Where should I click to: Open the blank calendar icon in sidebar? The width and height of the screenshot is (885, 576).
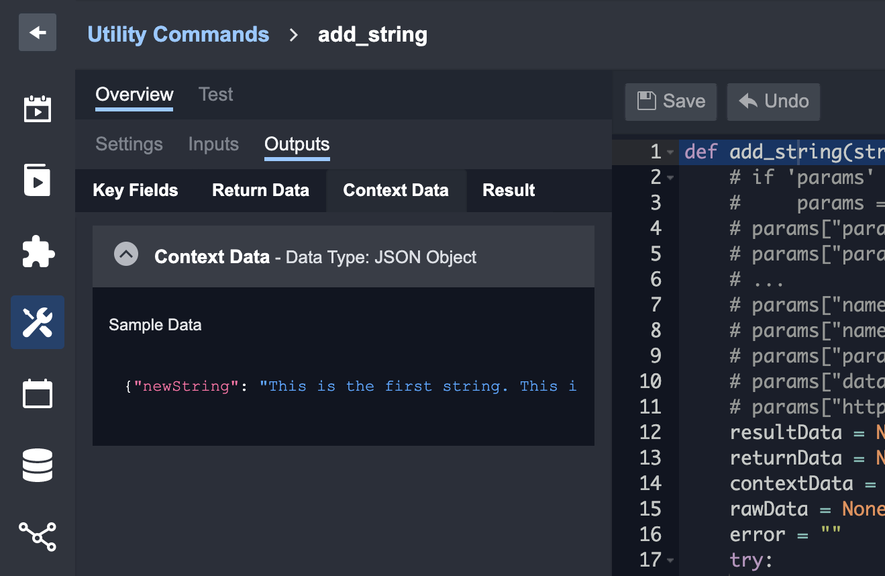[38, 393]
